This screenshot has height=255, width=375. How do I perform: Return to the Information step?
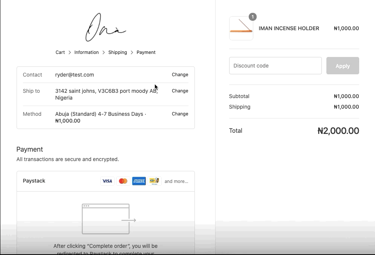(86, 52)
